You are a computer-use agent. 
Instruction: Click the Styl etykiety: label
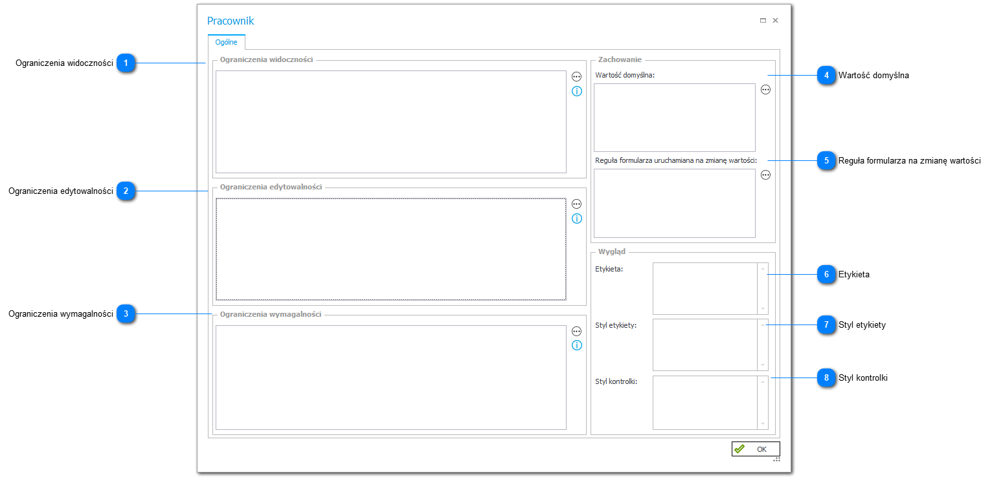point(616,325)
